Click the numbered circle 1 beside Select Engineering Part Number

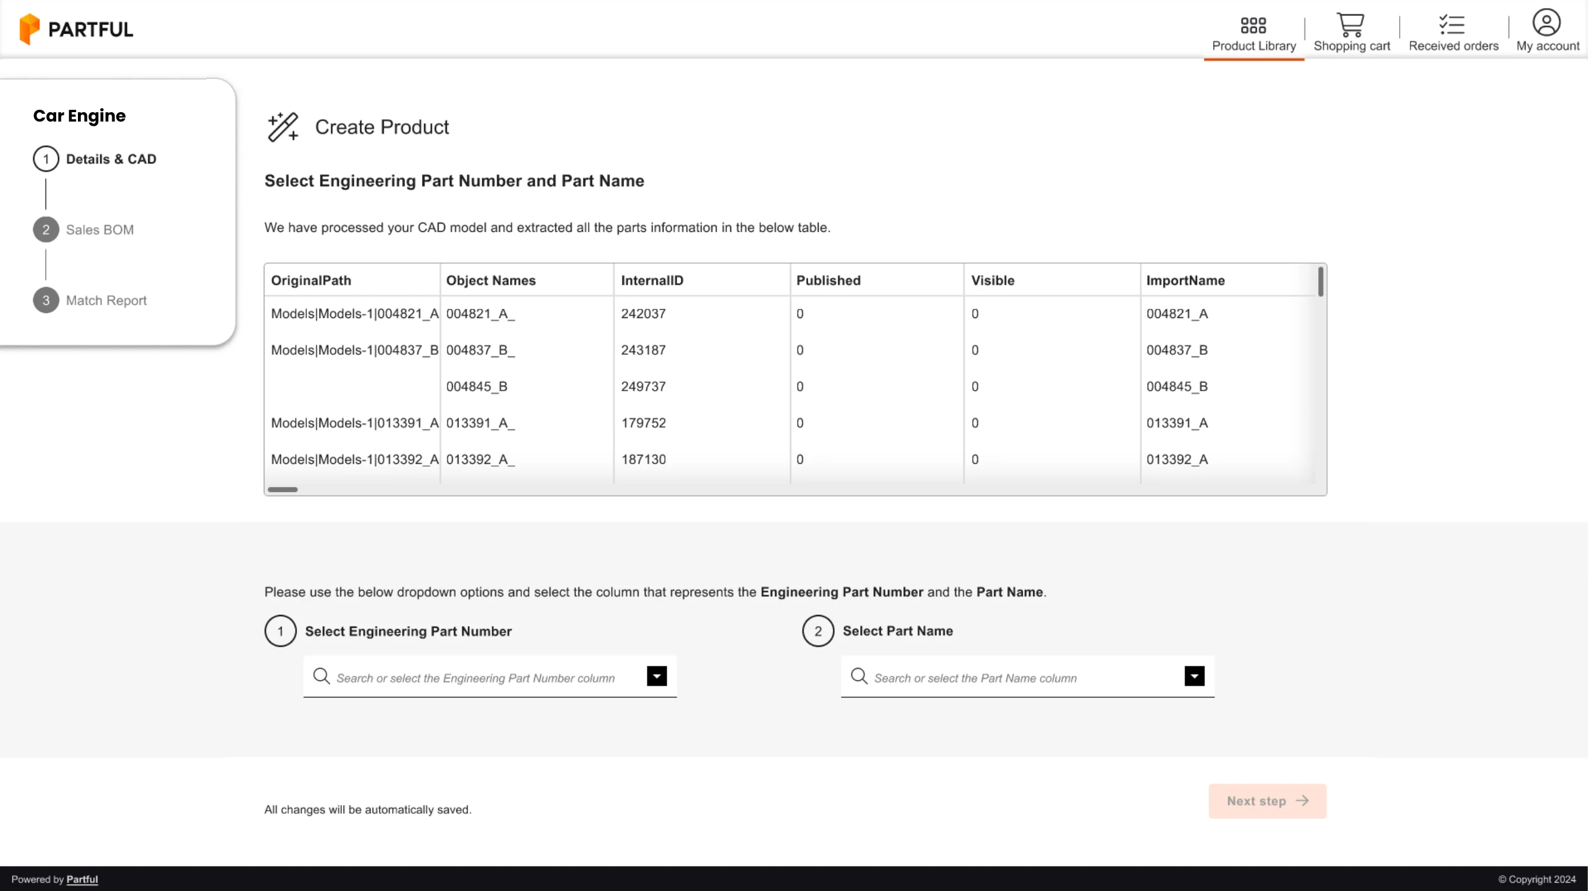click(280, 631)
